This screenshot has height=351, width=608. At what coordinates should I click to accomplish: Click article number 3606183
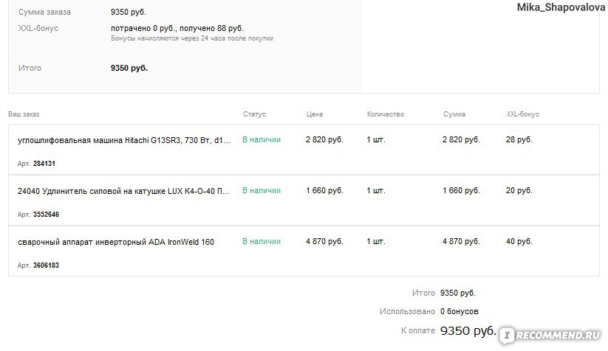pos(46,265)
